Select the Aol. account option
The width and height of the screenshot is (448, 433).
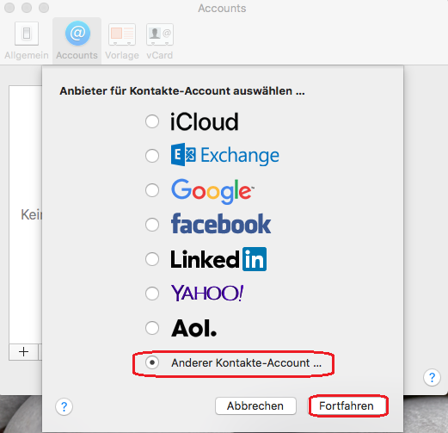[x=152, y=328]
